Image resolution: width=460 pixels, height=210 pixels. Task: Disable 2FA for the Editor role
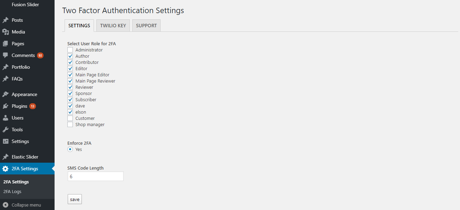tap(70, 68)
